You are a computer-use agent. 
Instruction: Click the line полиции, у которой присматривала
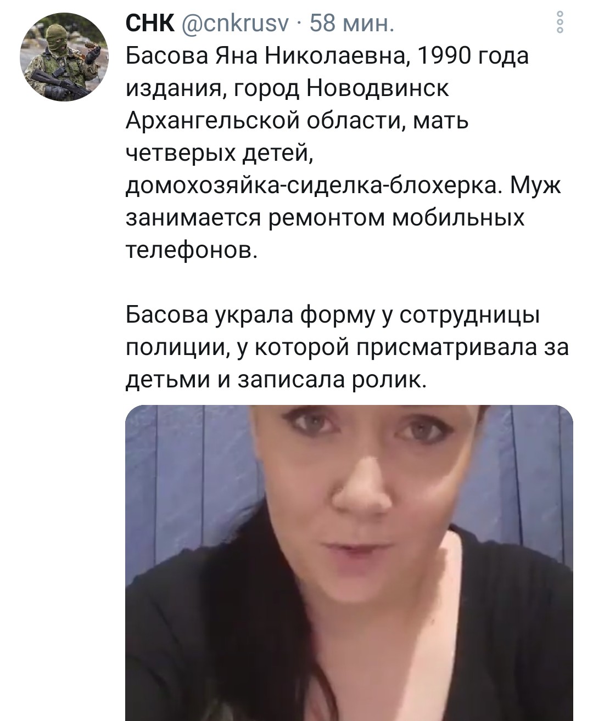[347, 348]
